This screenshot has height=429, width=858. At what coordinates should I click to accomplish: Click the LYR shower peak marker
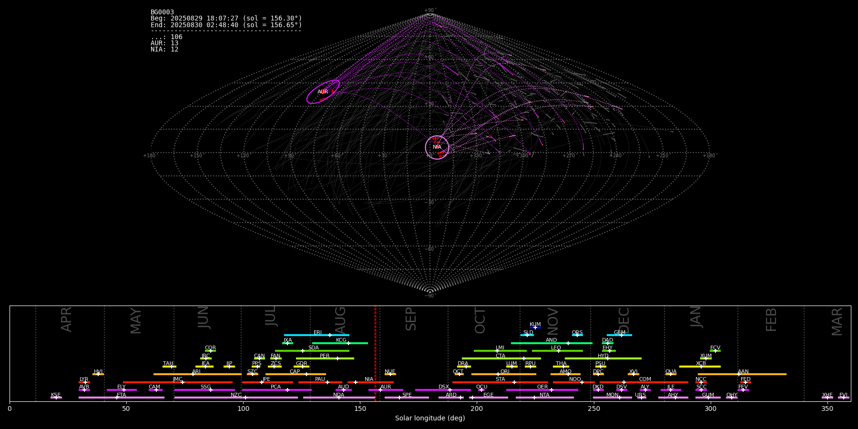[x=85, y=382]
